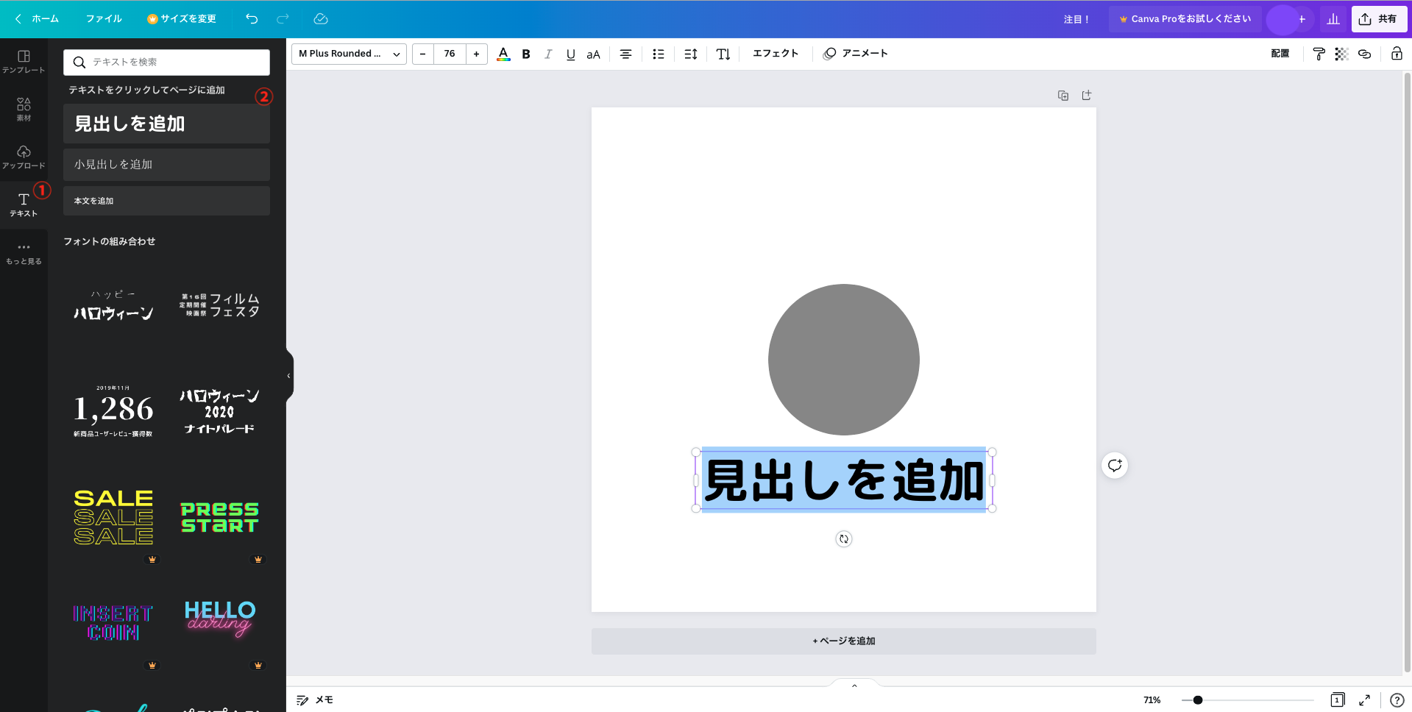Click the 共有 button to share the design
Viewport: 1412px width, 712px height.
(x=1379, y=18)
